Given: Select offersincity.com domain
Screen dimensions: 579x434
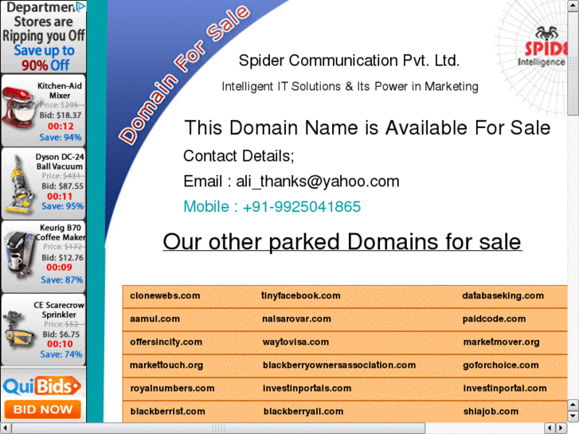Looking at the screenshot, I should point(166,342).
